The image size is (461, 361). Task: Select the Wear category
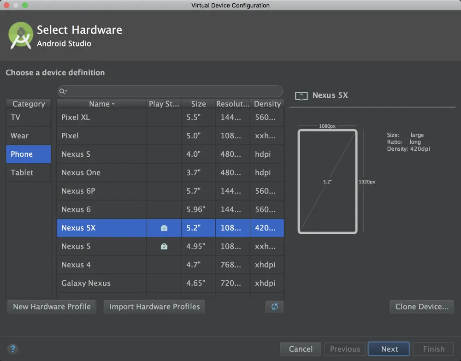point(29,136)
